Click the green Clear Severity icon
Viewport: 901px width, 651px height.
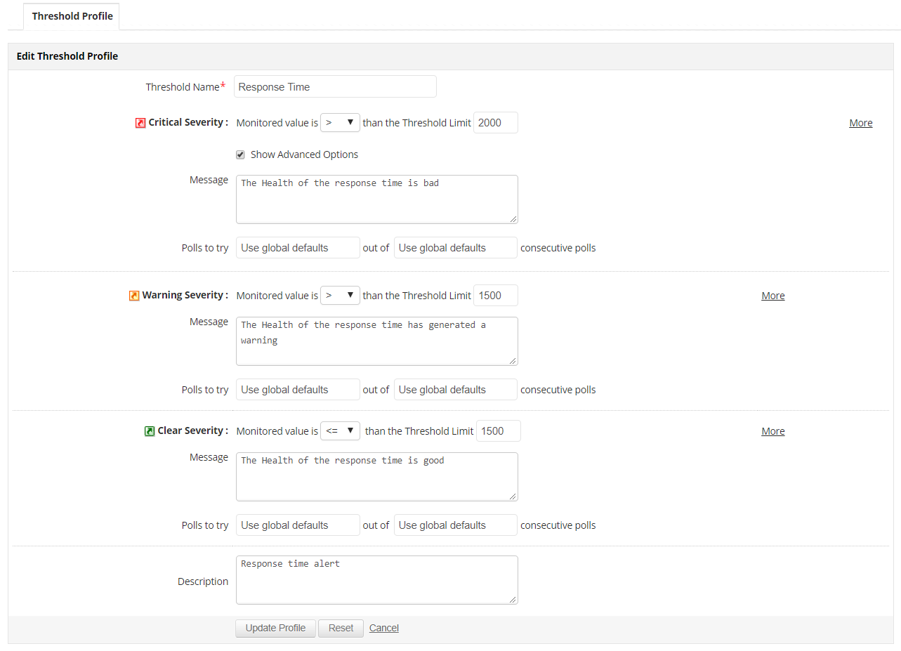tap(150, 431)
